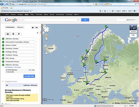Click the Get directions button at top
Viewport: 139px width, 107px height.
pos(10,27)
